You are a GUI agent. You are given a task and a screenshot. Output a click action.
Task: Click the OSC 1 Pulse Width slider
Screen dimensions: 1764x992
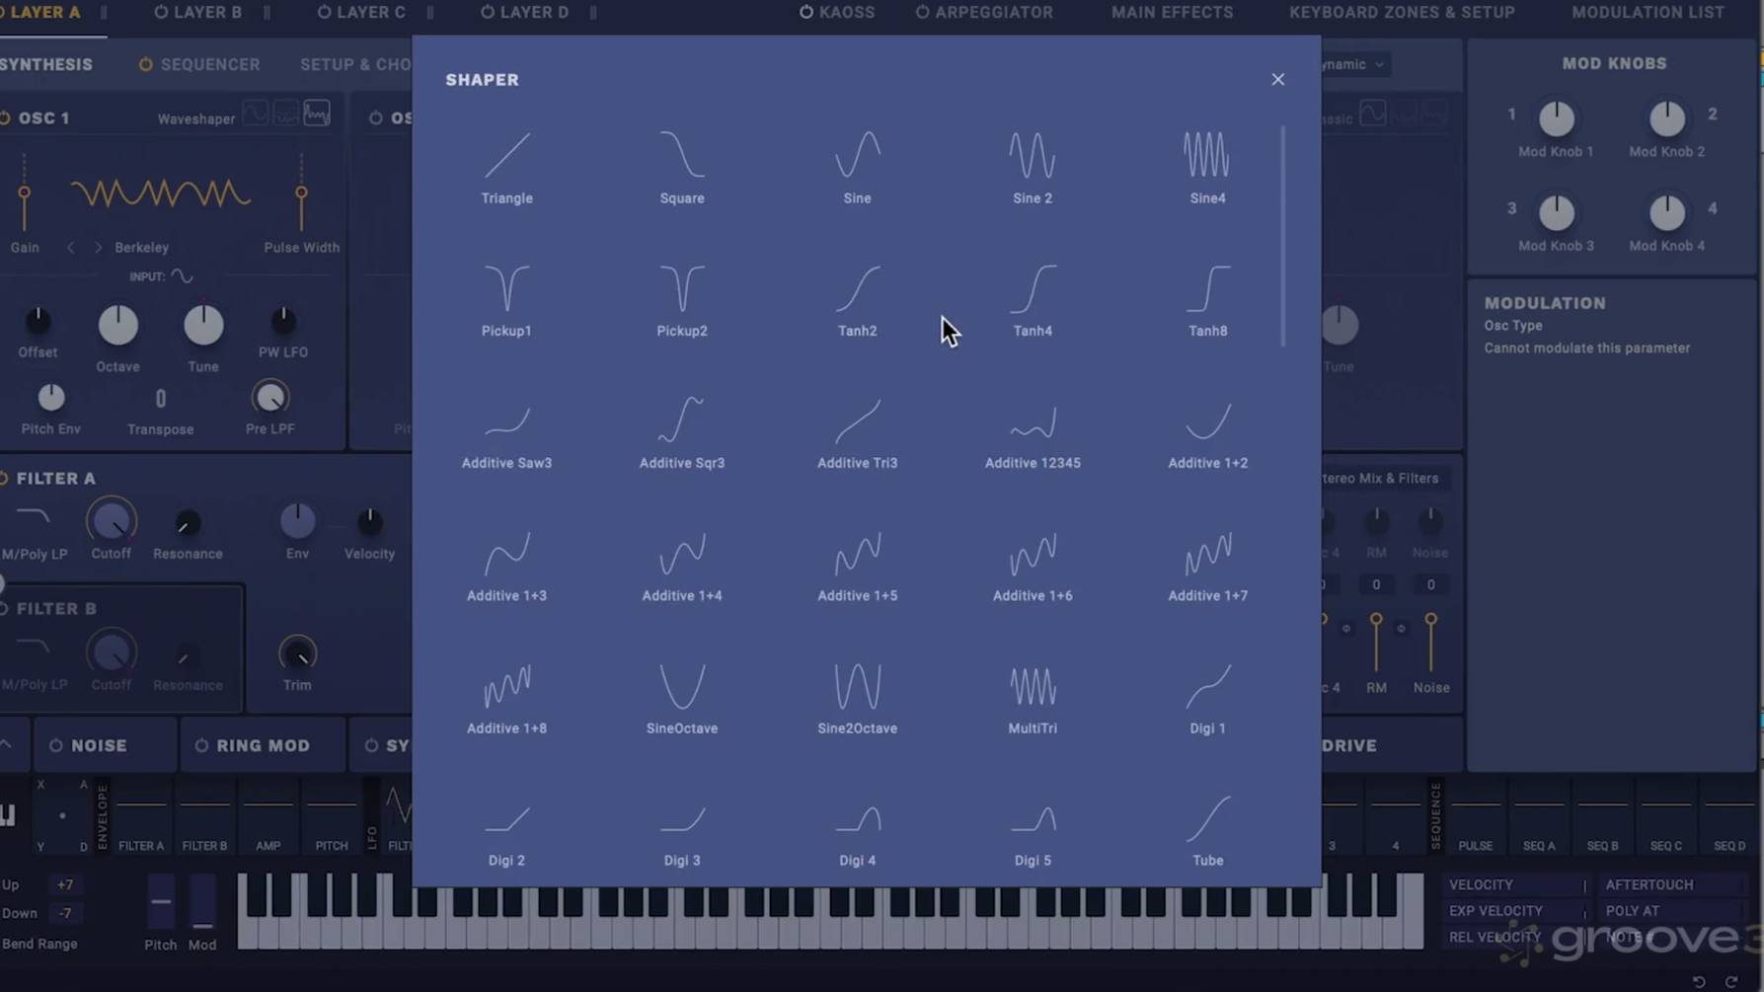click(x=301, y=192)
